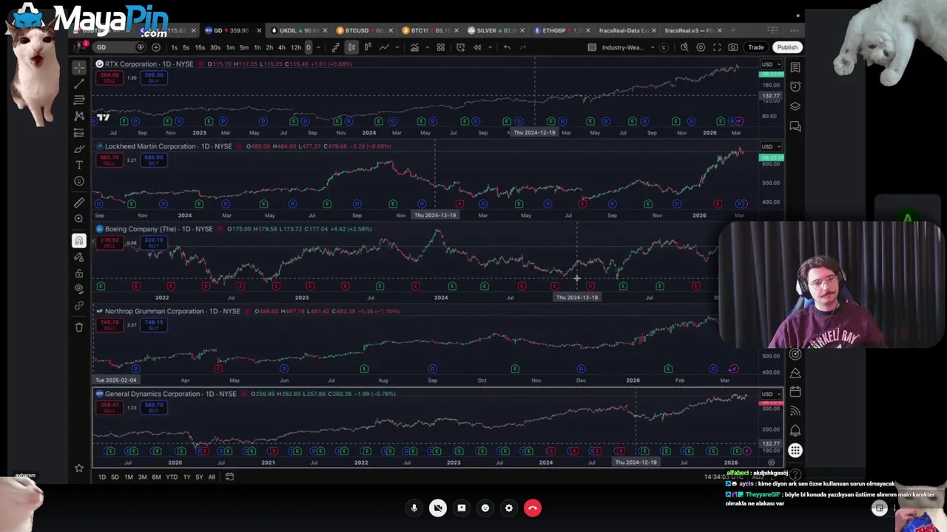Open the forecasting and measurement tools
Screen dimensions: 947x532
79,133
